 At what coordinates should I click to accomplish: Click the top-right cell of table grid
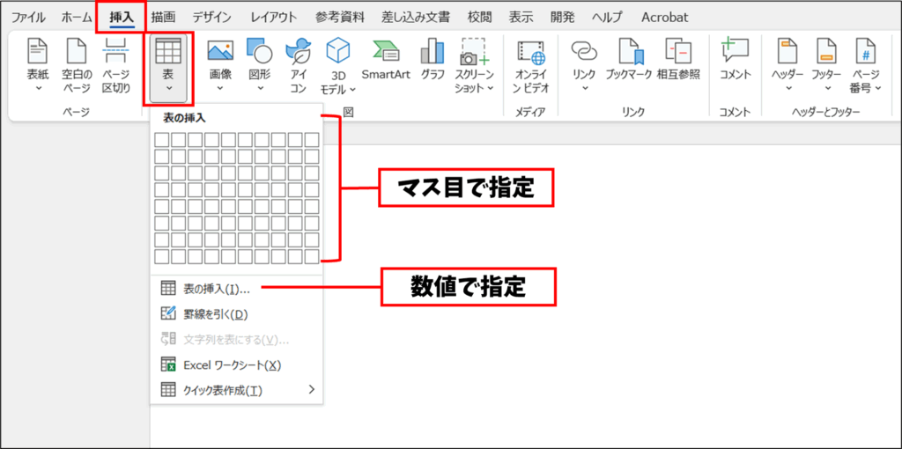click(312, 140)
